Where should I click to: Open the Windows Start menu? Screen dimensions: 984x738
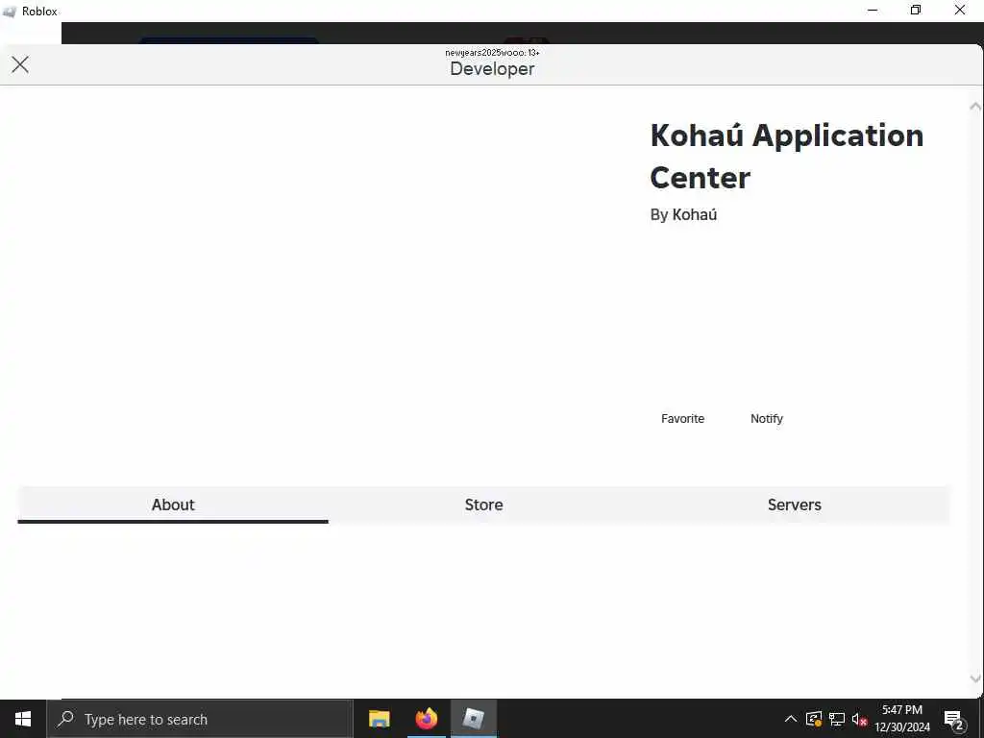coord(23,719)
